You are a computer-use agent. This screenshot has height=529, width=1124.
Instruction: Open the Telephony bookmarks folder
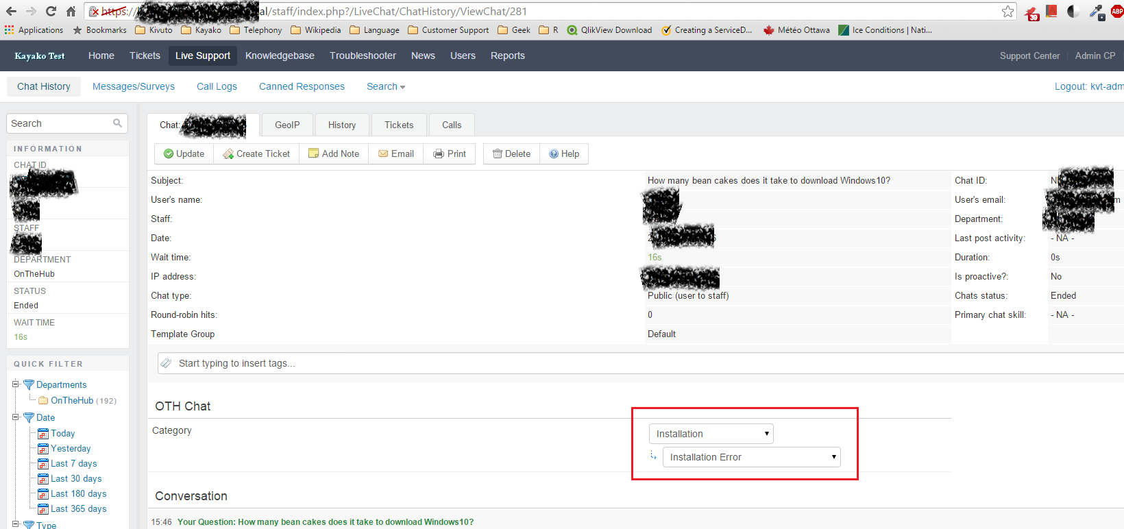pos(256,30)
